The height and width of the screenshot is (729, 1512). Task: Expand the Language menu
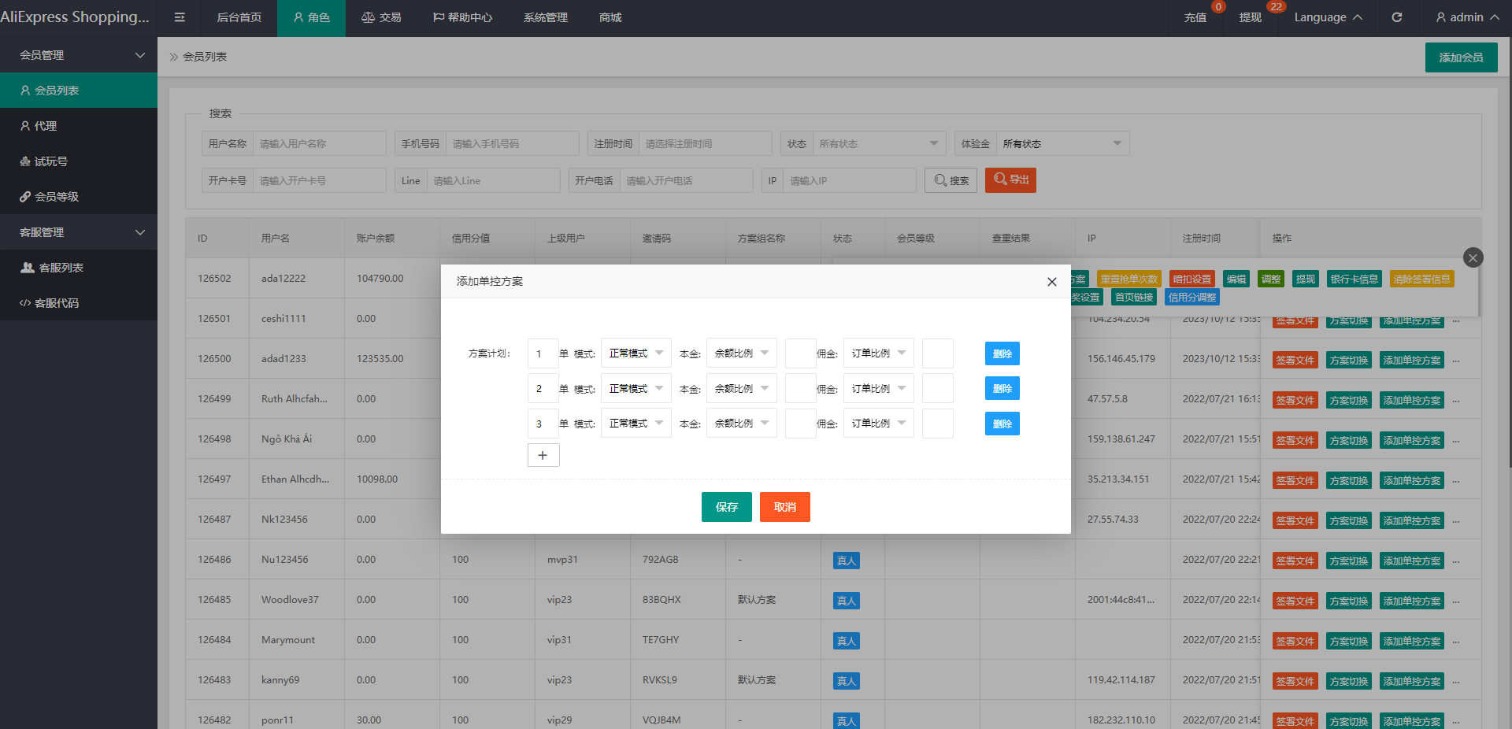coord(1327,17)
